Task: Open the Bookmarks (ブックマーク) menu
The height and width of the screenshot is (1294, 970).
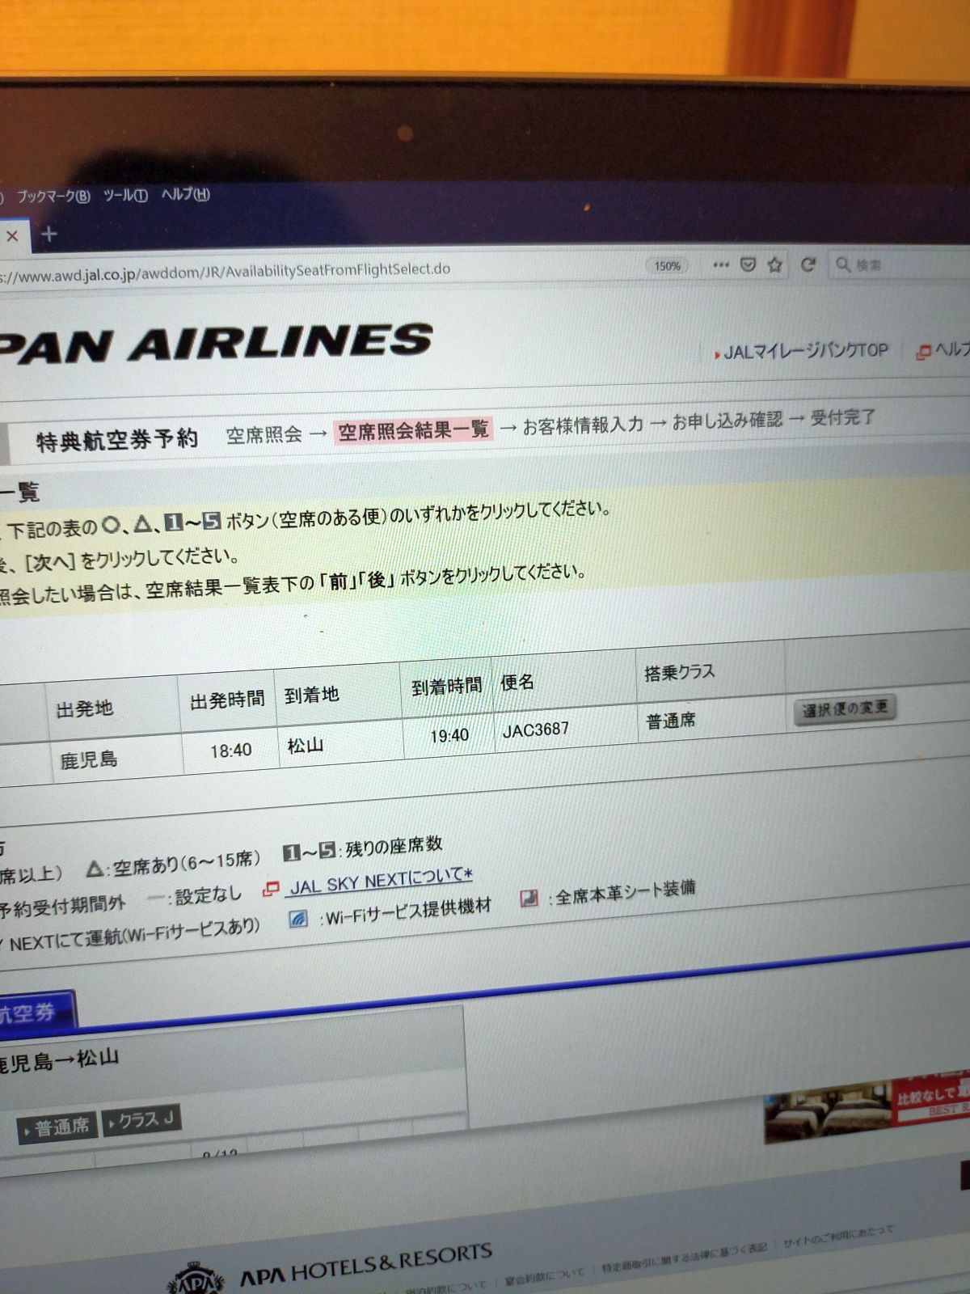Action: pos(53,197)
